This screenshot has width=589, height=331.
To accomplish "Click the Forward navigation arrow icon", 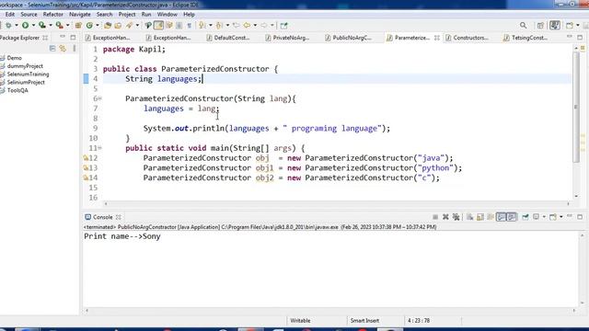I will [x=264, y=25].
